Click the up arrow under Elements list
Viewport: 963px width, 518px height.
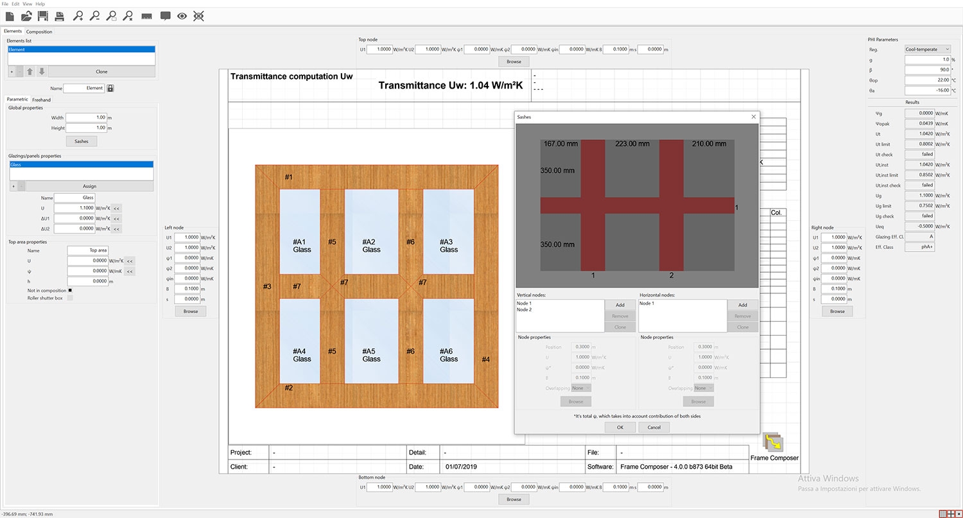(30, 71)
